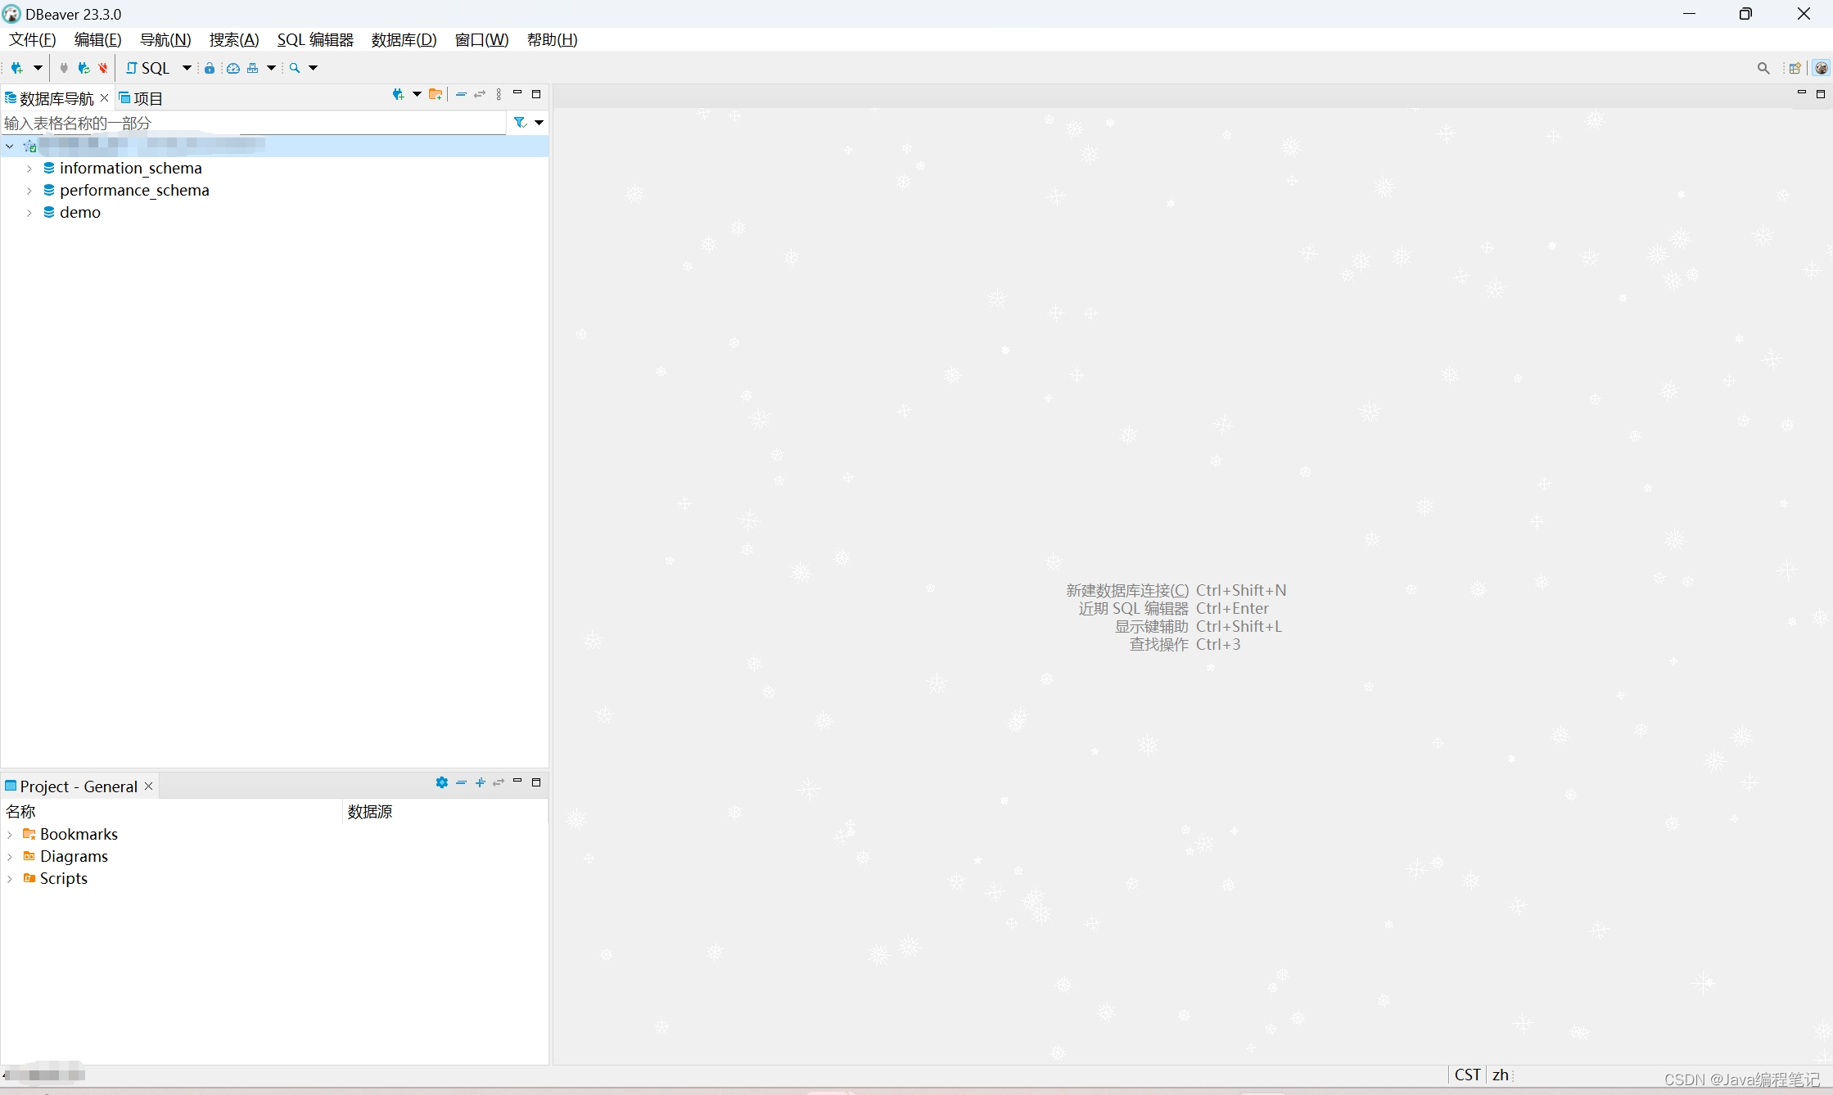Toggle link with editor arrows in navigator
Image resolution: width=1833 pixels, height=1095 pixels.
480,95
